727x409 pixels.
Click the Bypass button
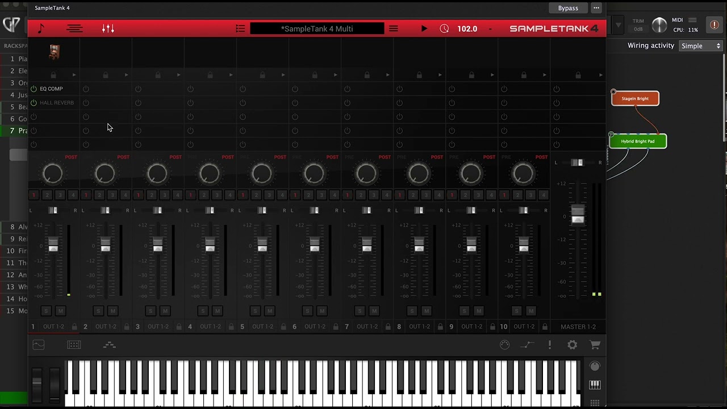(x=568, y=8)
